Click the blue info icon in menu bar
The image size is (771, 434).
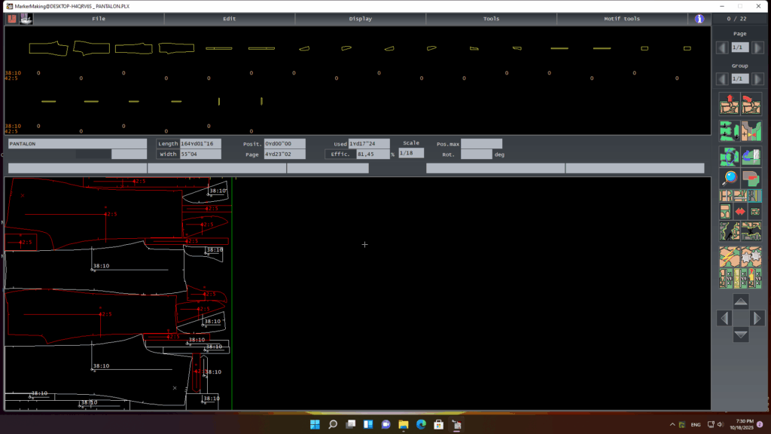699,19
